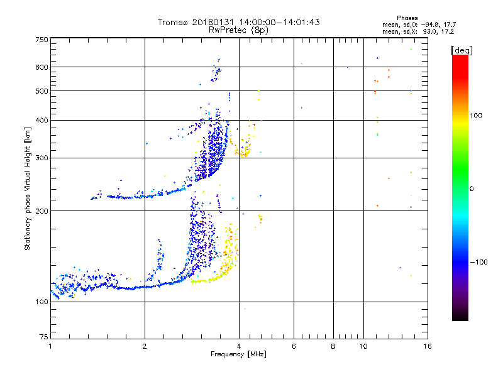503x377 pixels.
Task: Click the x-axis tick label '2'
Action: (145, 346)
